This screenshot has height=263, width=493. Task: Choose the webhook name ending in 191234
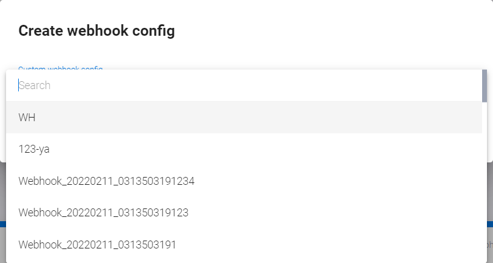[x=242, y=181]
